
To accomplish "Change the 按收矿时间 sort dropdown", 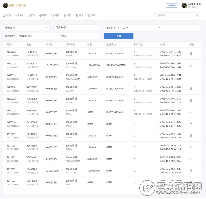I will click(x=38, y=36).
